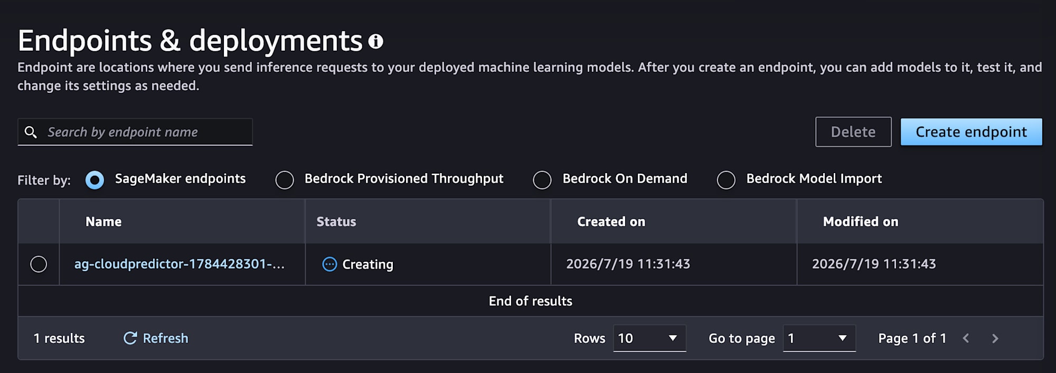This screenshot has height=373, width=1056.
Task: Click the Created on column header
Action: coord(611,222)
